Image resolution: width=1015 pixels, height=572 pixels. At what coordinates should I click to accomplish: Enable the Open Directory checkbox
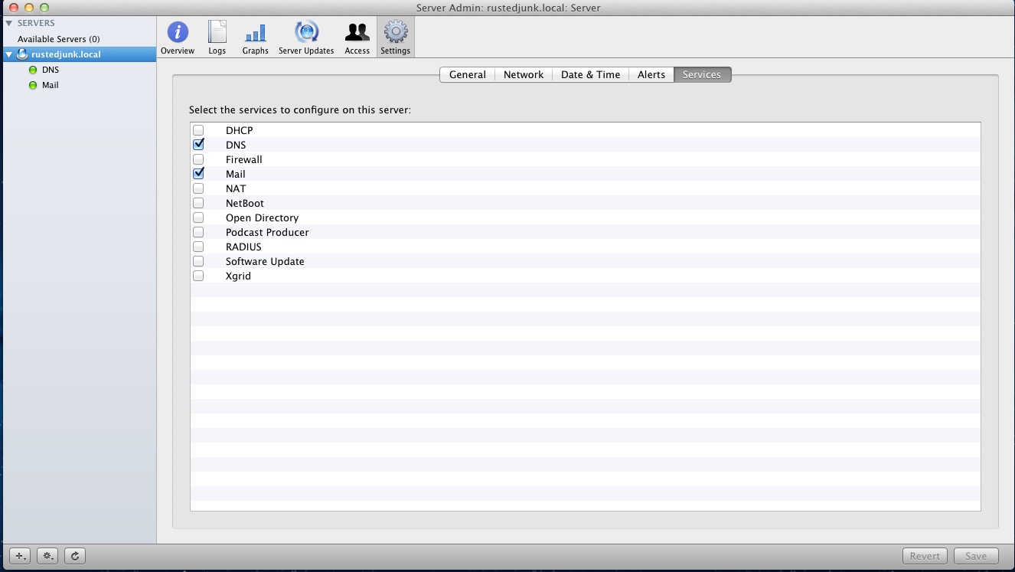[198, 217]
